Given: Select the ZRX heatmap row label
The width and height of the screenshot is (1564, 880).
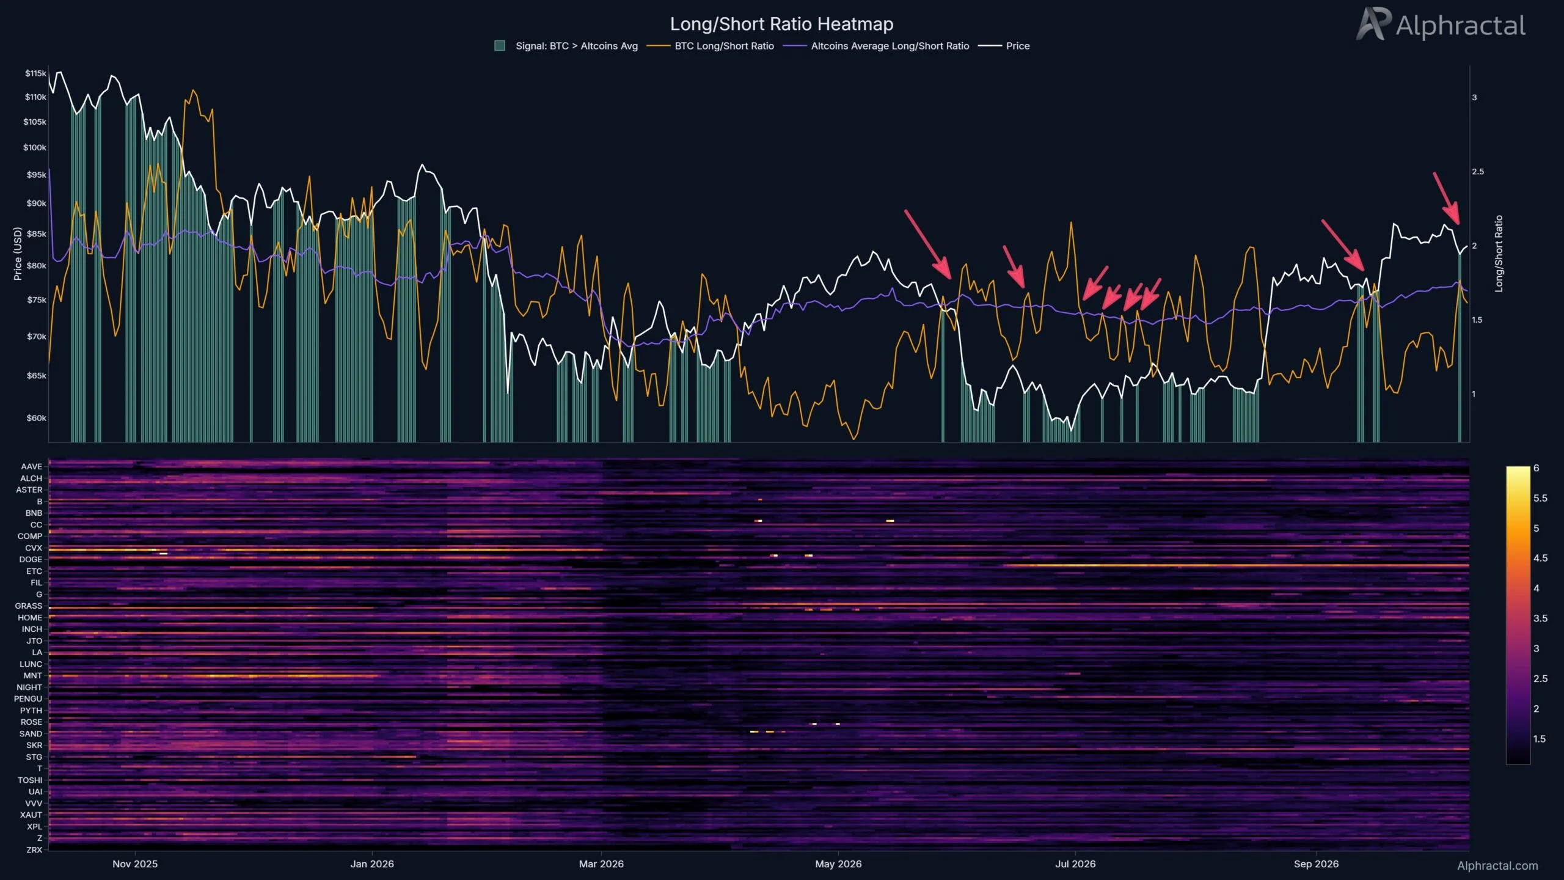Looking at the screenshot, I should tap(34, 849).
